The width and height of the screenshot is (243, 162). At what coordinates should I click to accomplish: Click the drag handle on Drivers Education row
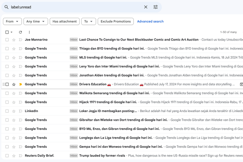tap(4, 84)
